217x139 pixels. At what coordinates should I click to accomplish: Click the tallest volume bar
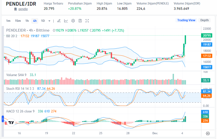click(173, 79)
